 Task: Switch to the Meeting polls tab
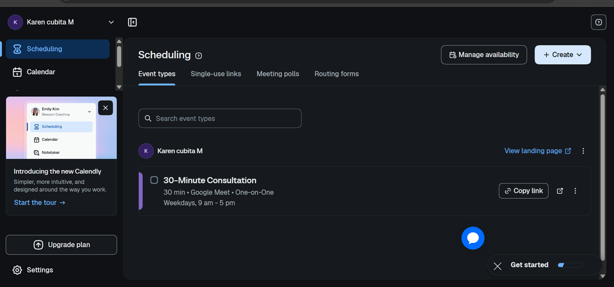pos(278,74)
